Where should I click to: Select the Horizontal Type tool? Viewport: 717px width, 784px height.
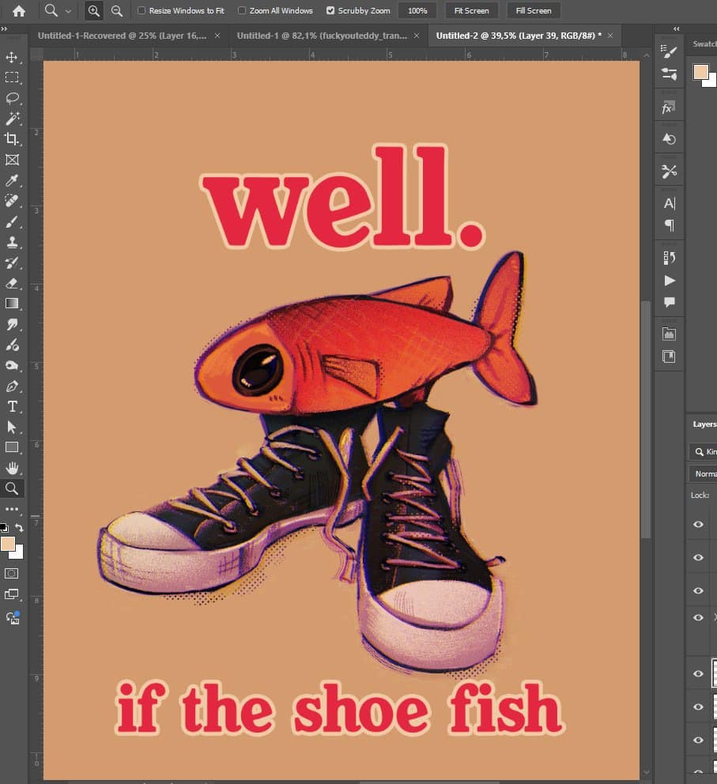coord(13,406)
